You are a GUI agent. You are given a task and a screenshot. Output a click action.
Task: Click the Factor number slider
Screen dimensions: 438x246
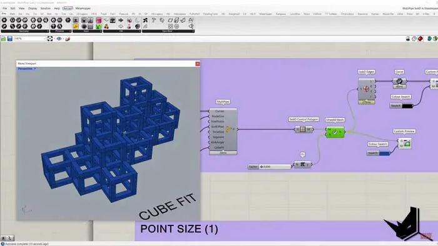[x=270, y=167]
